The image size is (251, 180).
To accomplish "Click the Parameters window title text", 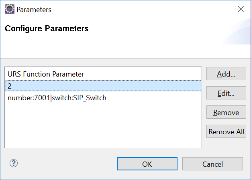I will click(x=34, y=10).
